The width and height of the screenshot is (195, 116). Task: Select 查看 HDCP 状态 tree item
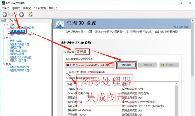pos(18,51)
